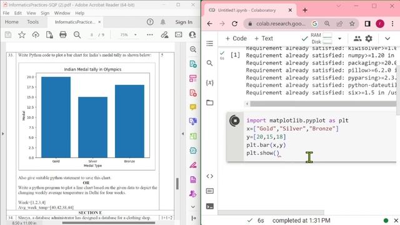Expand Colab RAM Disk resources dropdown
The image size is (400, 225).
tap(339, 39)
